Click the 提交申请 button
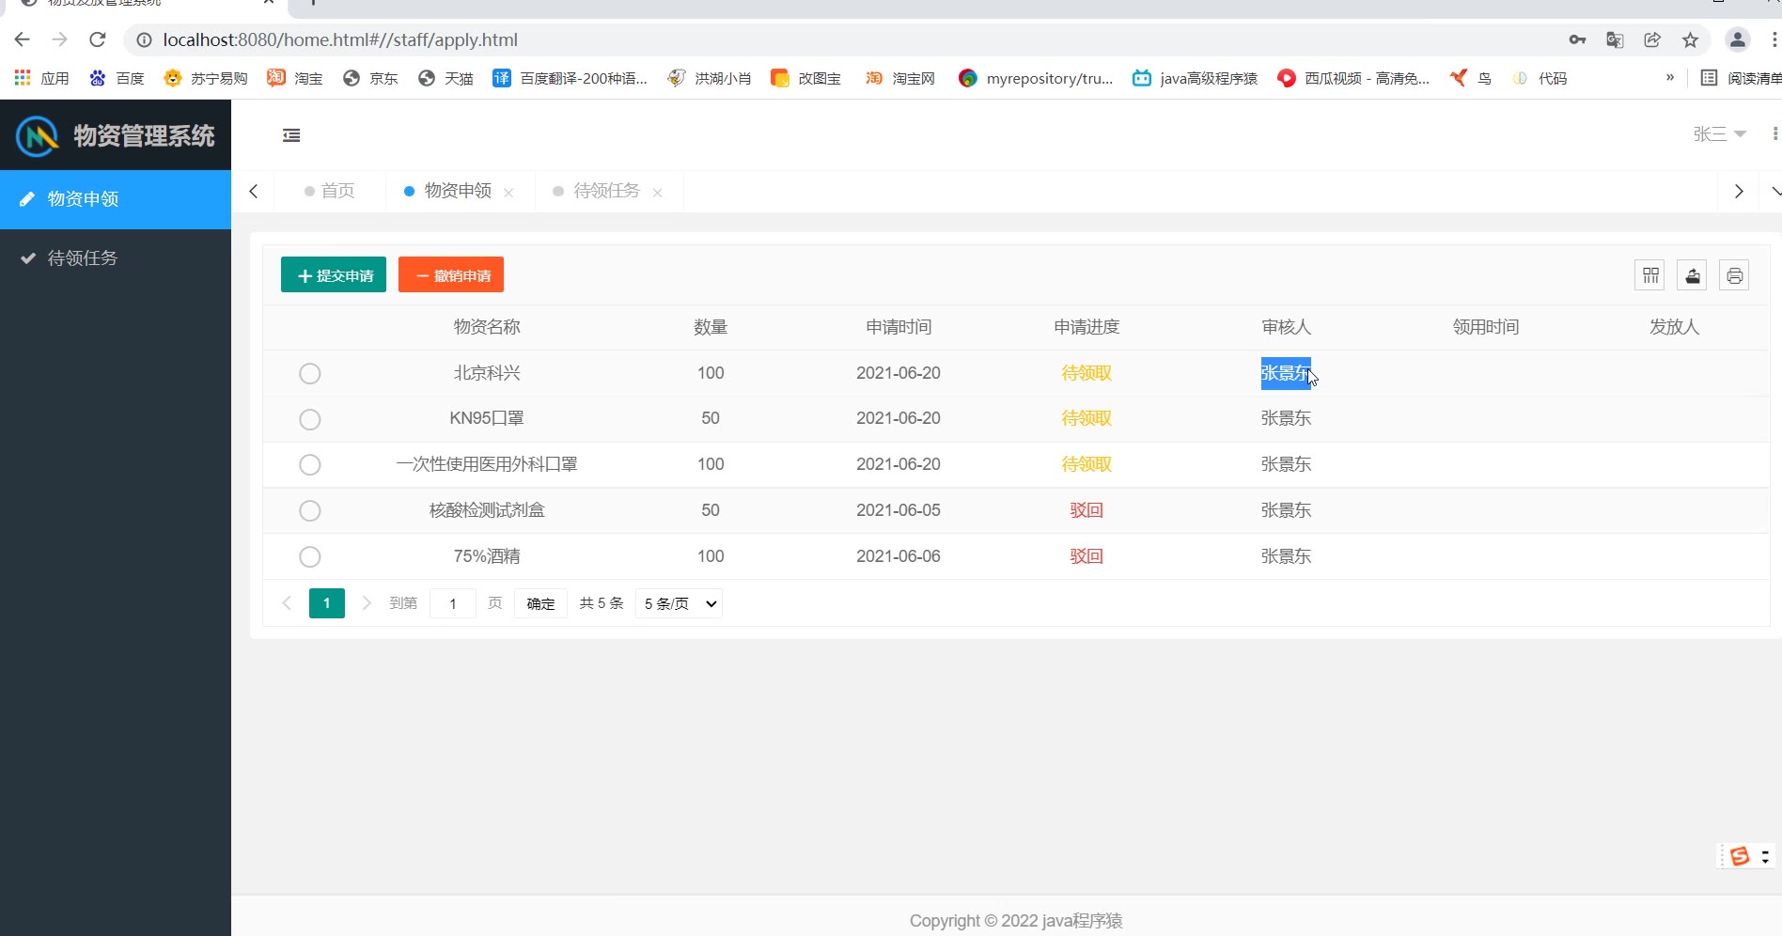Screen dimensions: 1782x936 coord(334,275)
